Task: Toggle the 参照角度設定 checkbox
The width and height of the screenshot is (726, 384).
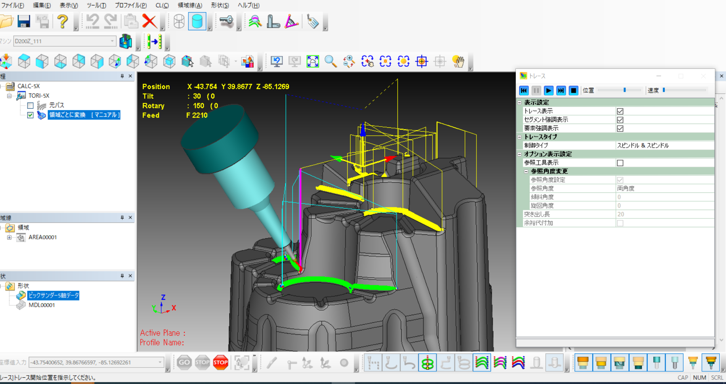Action: (620, 180)
